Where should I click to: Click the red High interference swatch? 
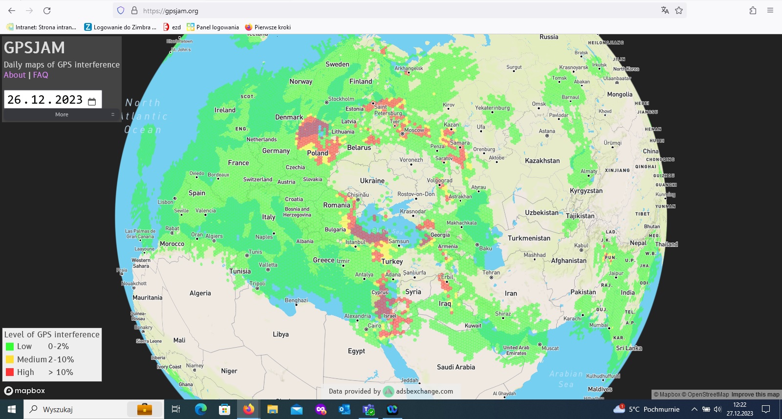pyautogui.click(x=10, y=372)
